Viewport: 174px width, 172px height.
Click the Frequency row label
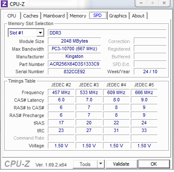point(33,92)
